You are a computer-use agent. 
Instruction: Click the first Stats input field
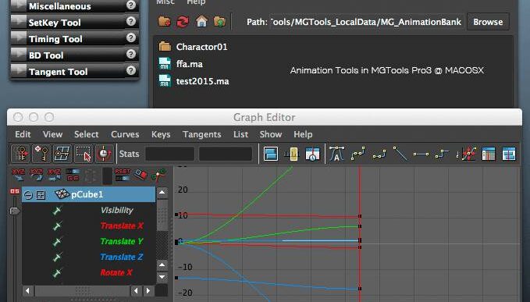tap(169, 154)
